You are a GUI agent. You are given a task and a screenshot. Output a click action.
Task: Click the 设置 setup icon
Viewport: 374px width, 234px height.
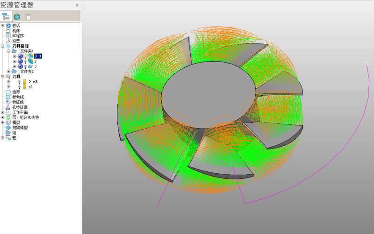[8, 41]
